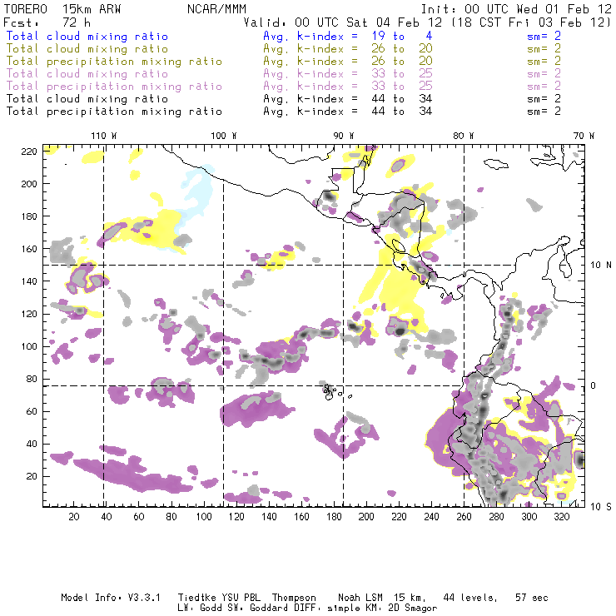Select the y-axis tick label "80"

(x=32, y=379)
